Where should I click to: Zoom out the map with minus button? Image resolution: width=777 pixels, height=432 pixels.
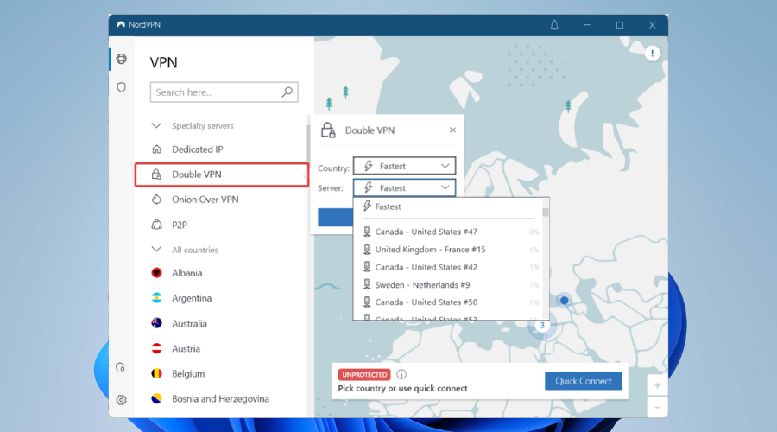(657, 407)
